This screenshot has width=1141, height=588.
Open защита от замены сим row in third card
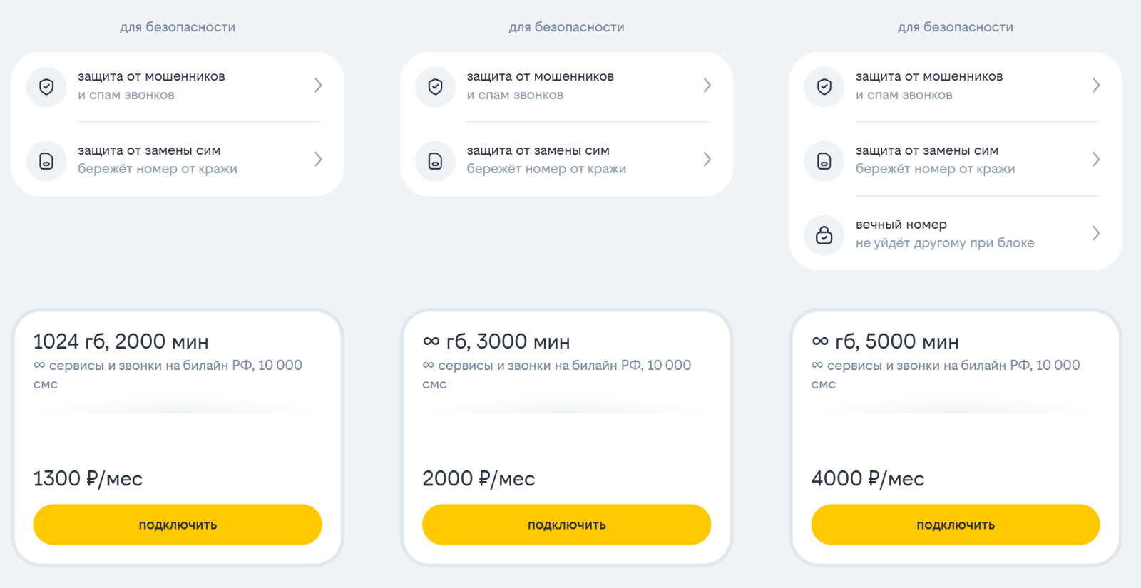956,160
